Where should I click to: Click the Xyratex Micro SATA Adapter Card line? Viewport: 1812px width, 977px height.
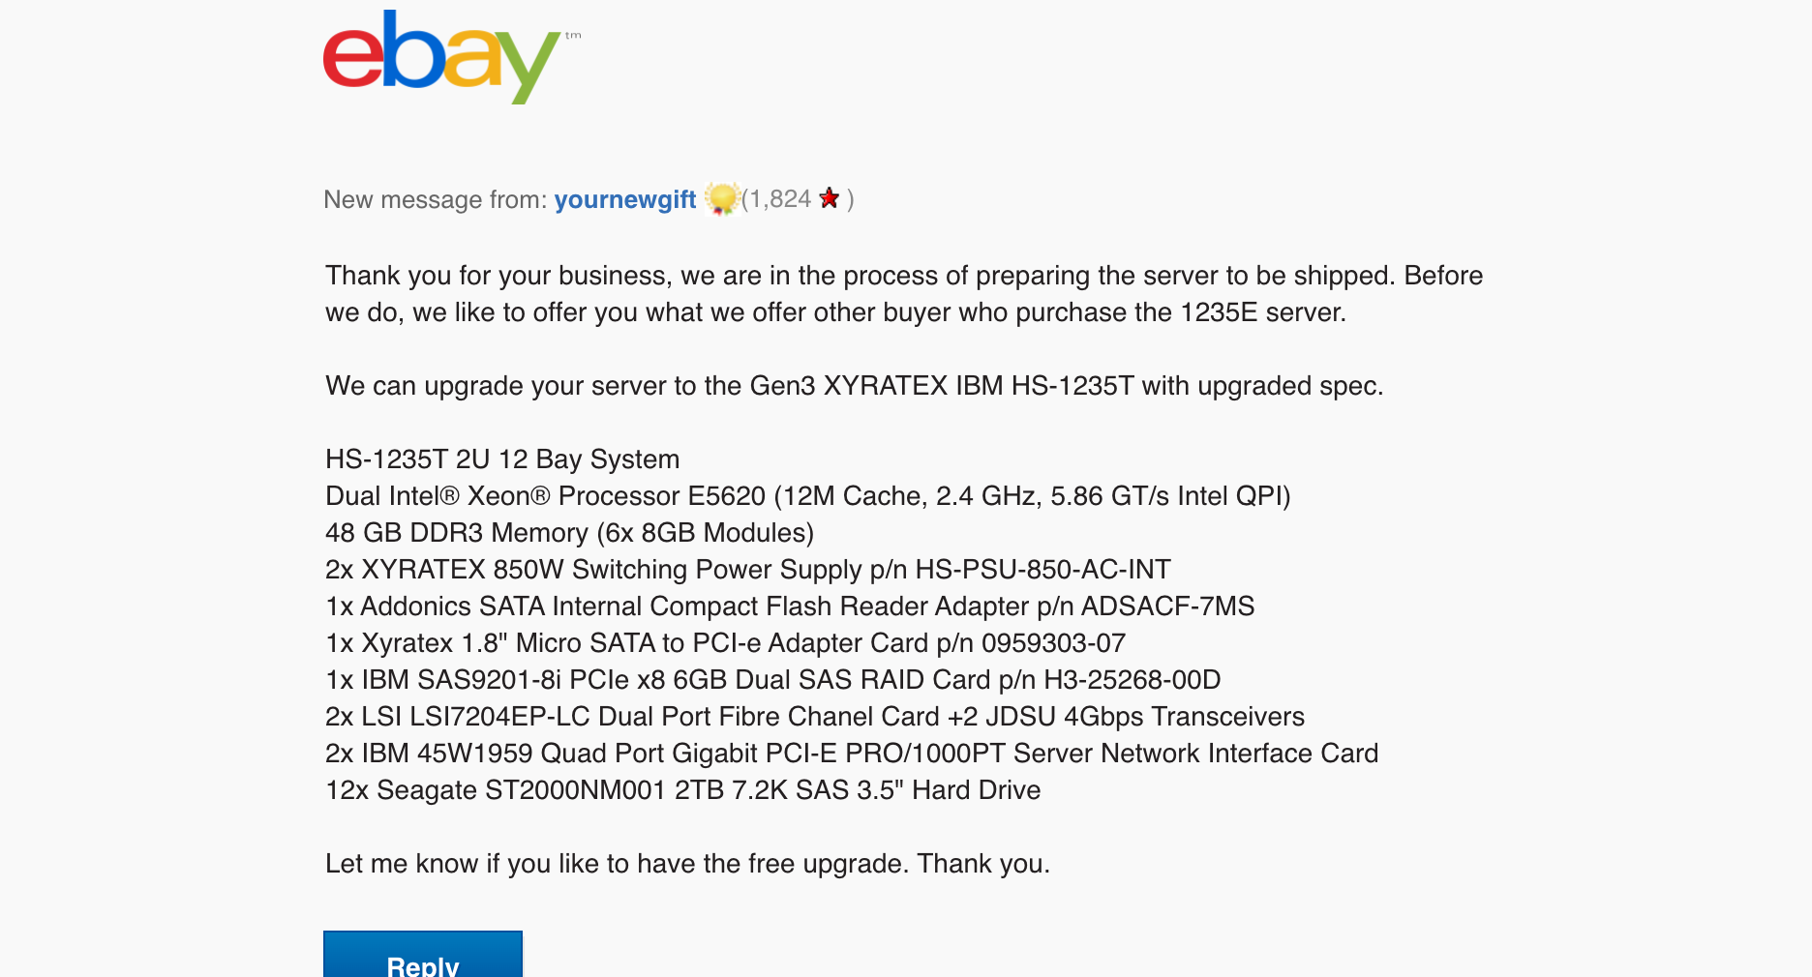(x=726, y=643)
